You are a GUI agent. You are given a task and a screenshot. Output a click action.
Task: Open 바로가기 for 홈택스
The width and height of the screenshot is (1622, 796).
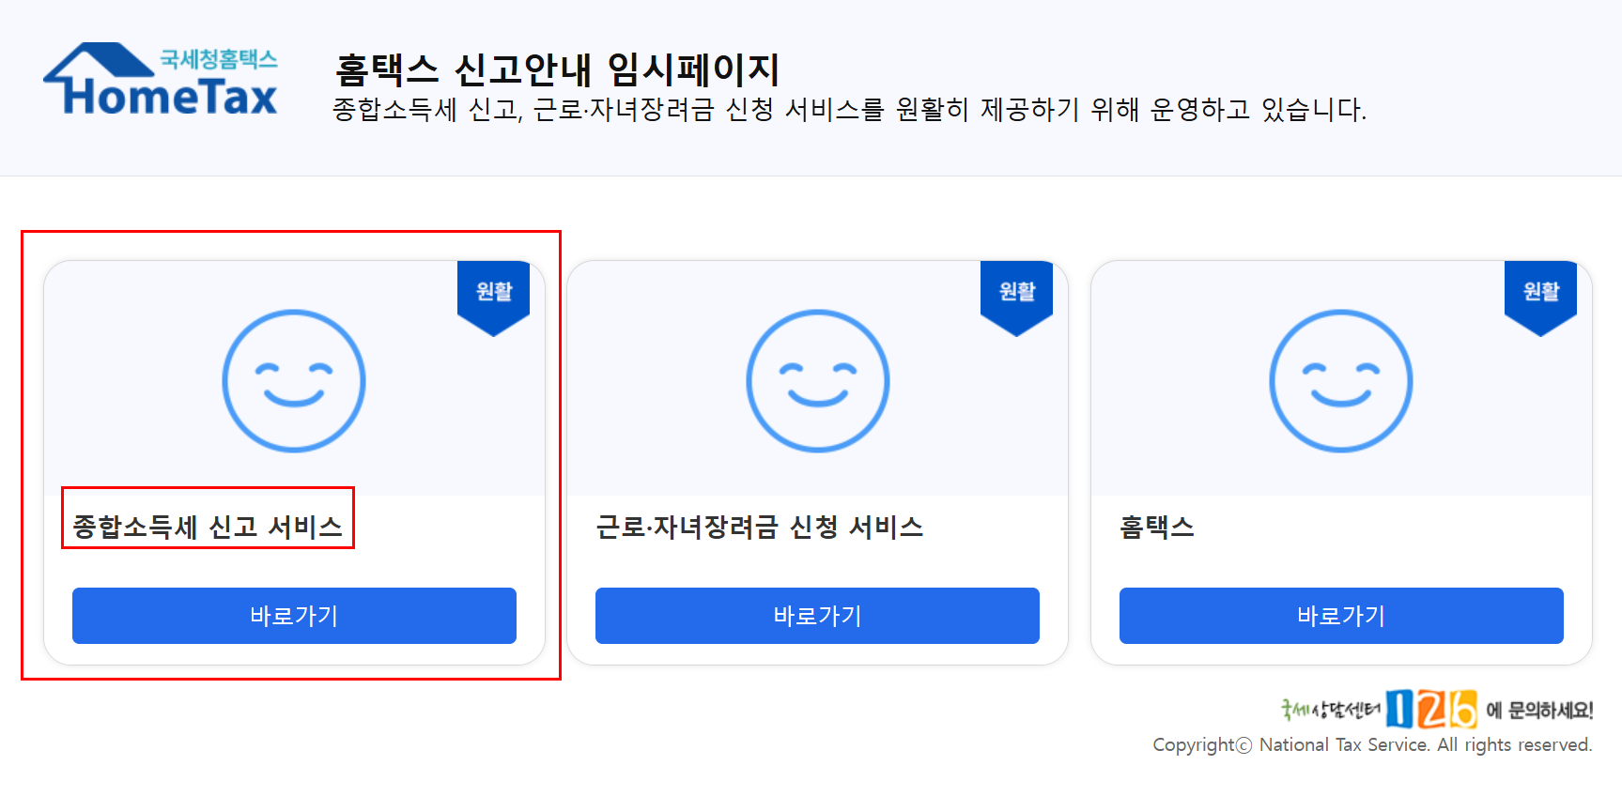[1341, 616]
